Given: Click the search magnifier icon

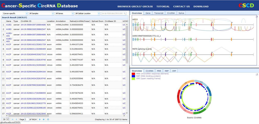Looking at the screenshot, I should click(x=125, y=13).
